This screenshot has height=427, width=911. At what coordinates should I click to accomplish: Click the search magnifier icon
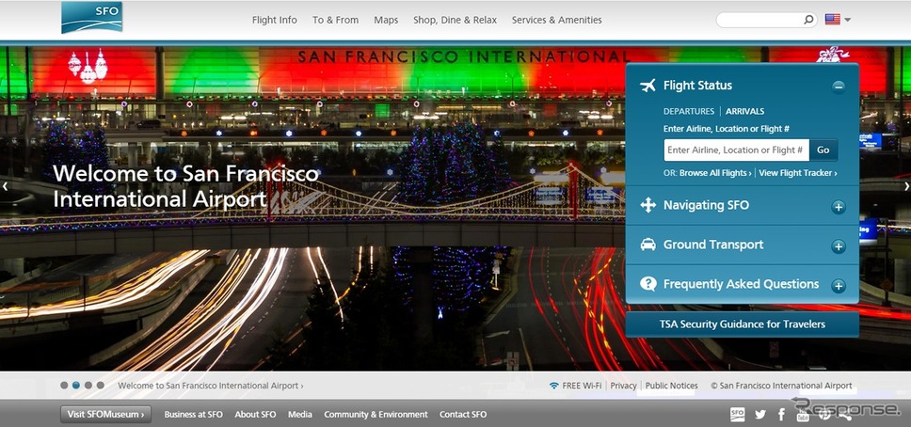[808, 20]
